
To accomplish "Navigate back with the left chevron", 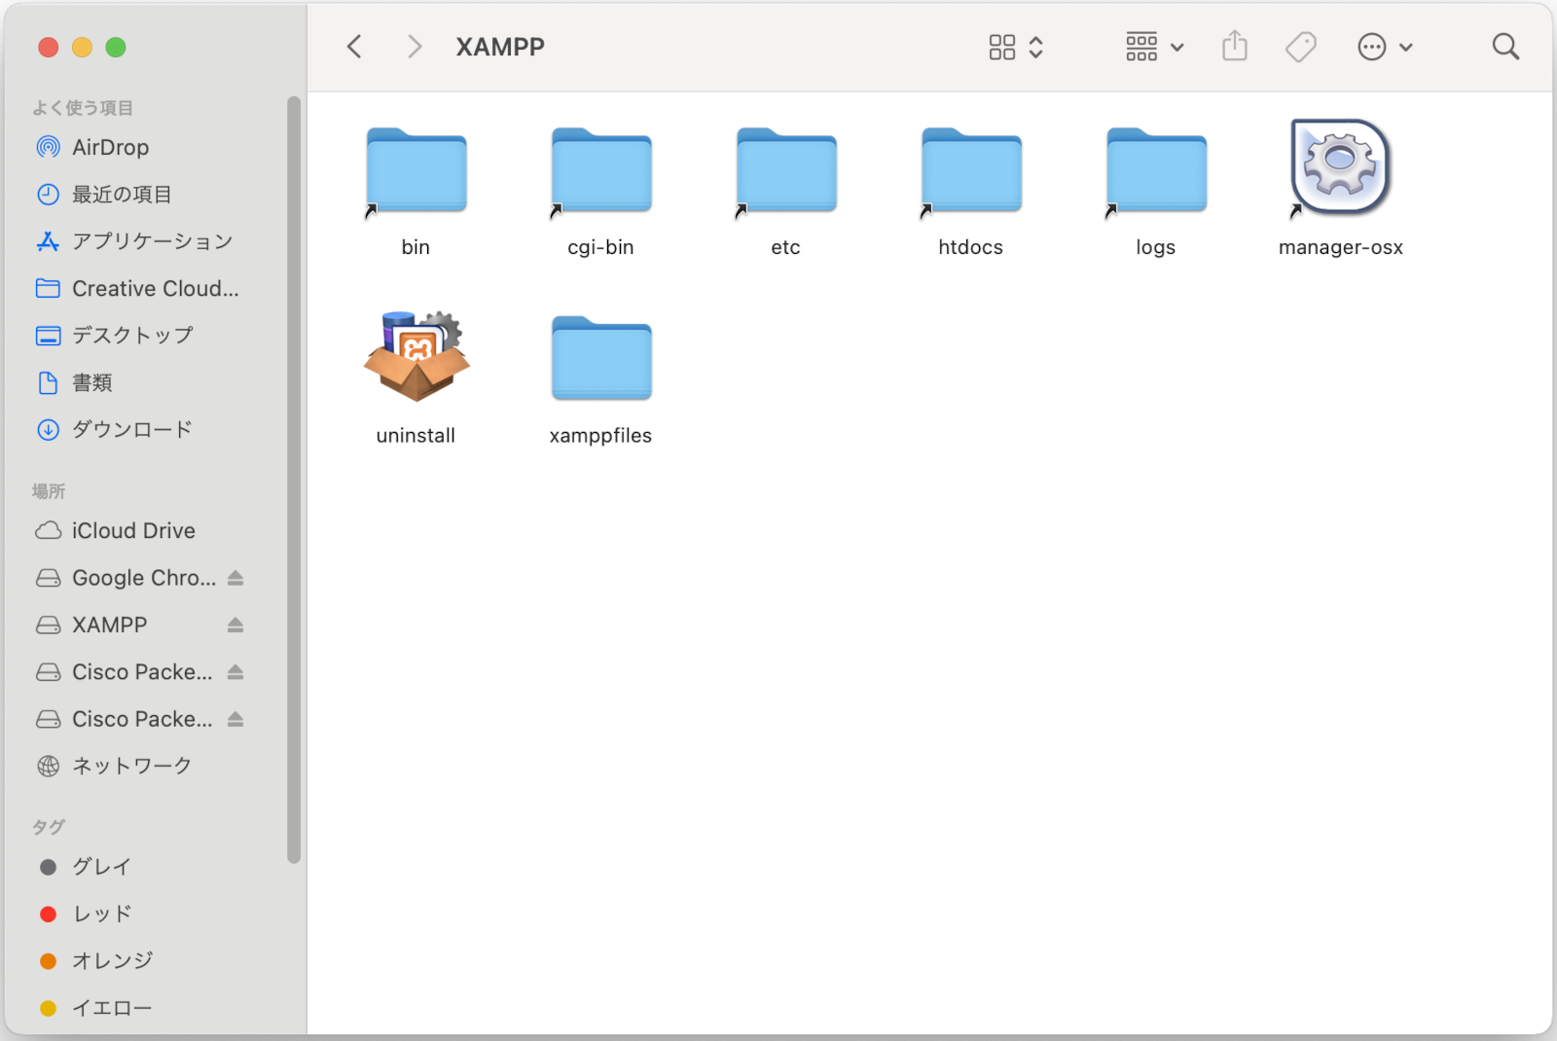I will coord(355,47).
